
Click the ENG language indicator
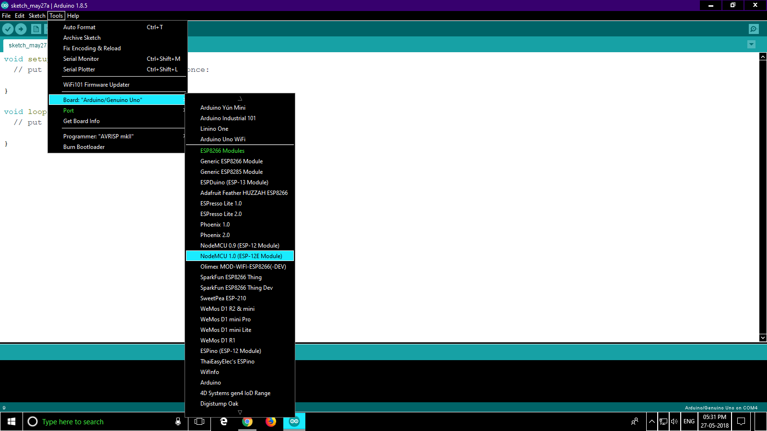689,421
